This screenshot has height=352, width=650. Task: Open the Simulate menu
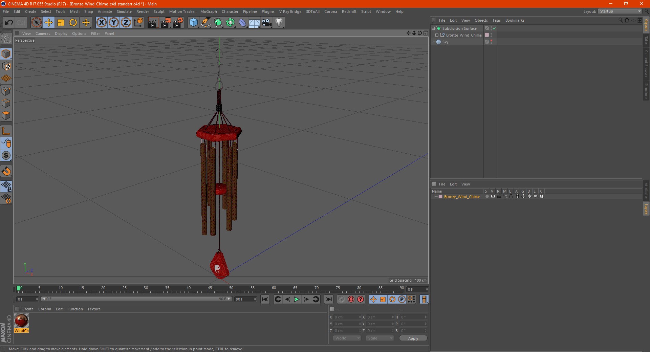point(124,12)
